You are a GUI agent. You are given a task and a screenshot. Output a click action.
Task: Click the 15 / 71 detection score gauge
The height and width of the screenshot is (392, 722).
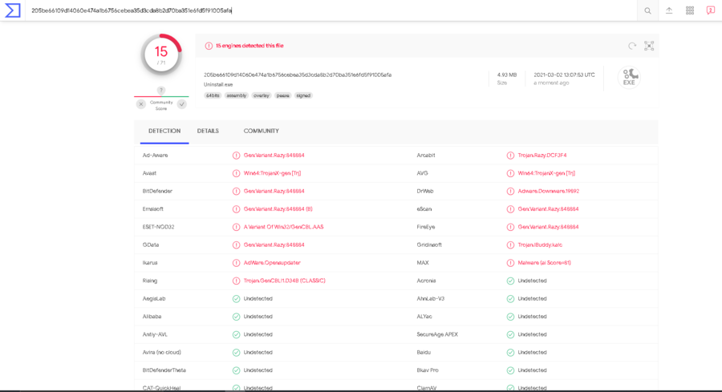point(161,55)
